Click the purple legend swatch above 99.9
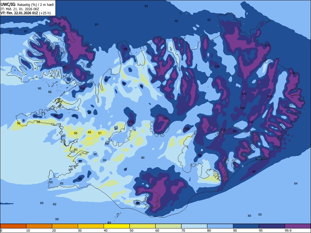 [x=298, y=226]
